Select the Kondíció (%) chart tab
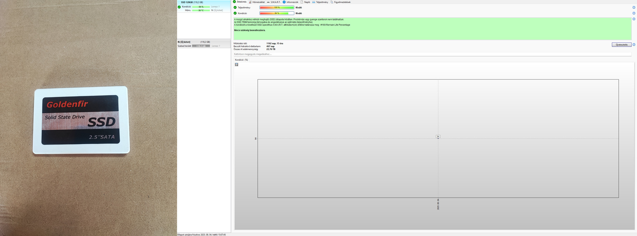 pos(241,60)
